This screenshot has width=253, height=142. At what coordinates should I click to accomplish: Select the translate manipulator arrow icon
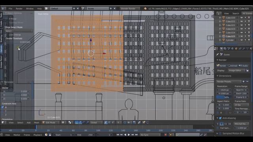80,123
